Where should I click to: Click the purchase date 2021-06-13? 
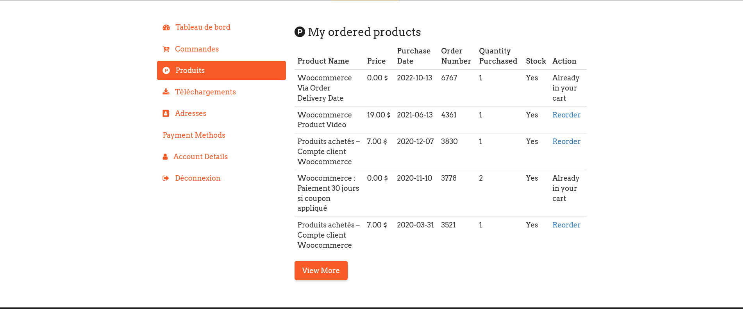point(415,115)
